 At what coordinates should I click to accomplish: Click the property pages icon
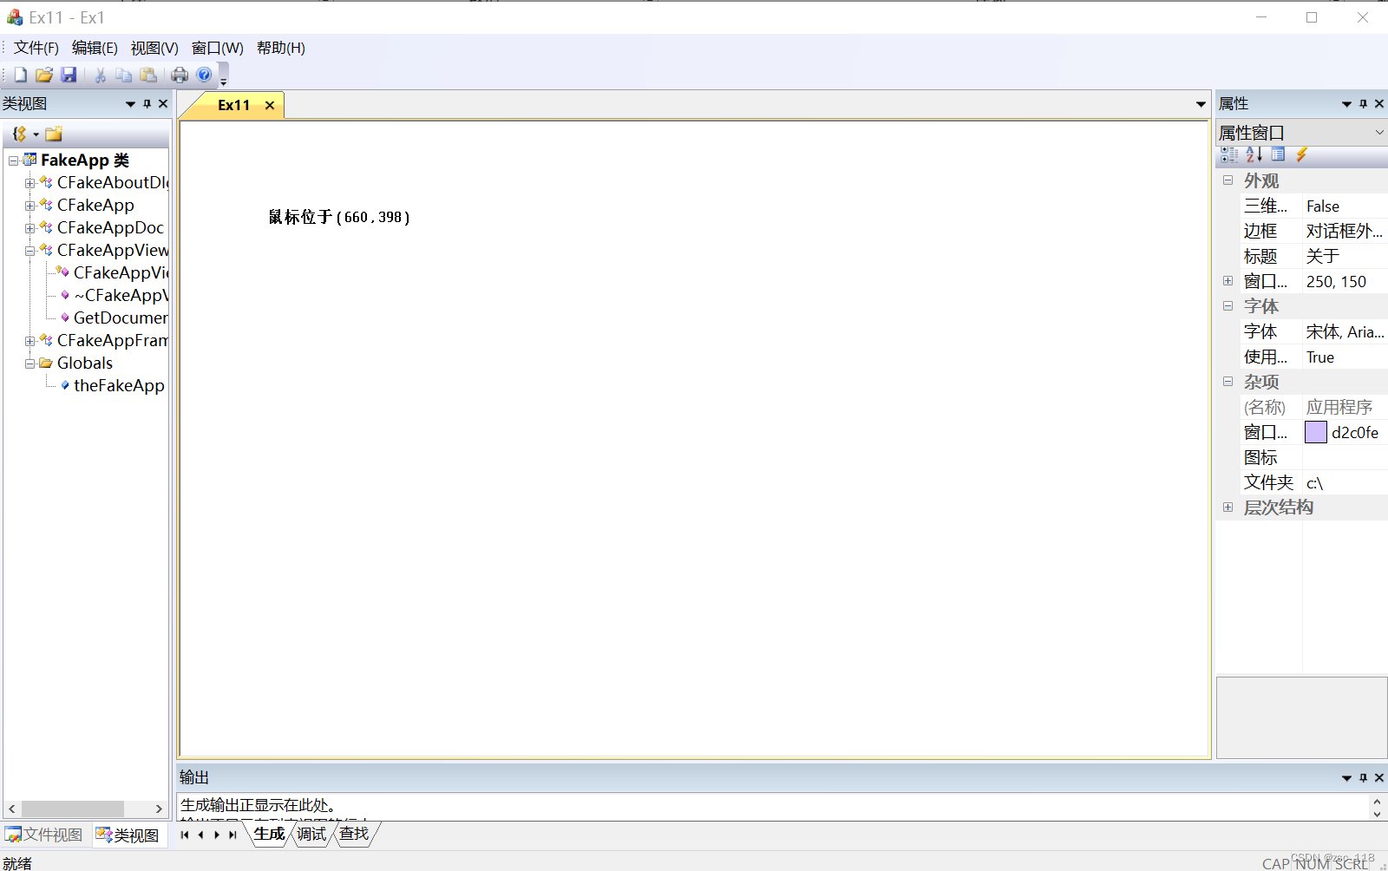(1278, 154)
